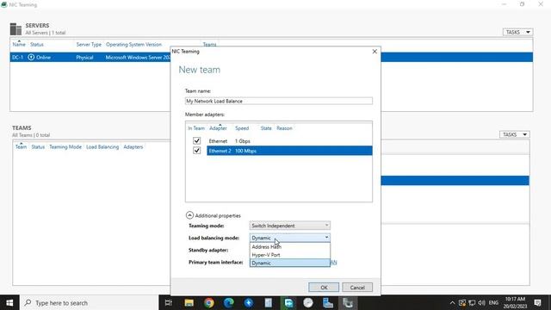Screen dimensions: 551x310
Task: Open the Teaming mode dropdown
Action: click(289, 226)
